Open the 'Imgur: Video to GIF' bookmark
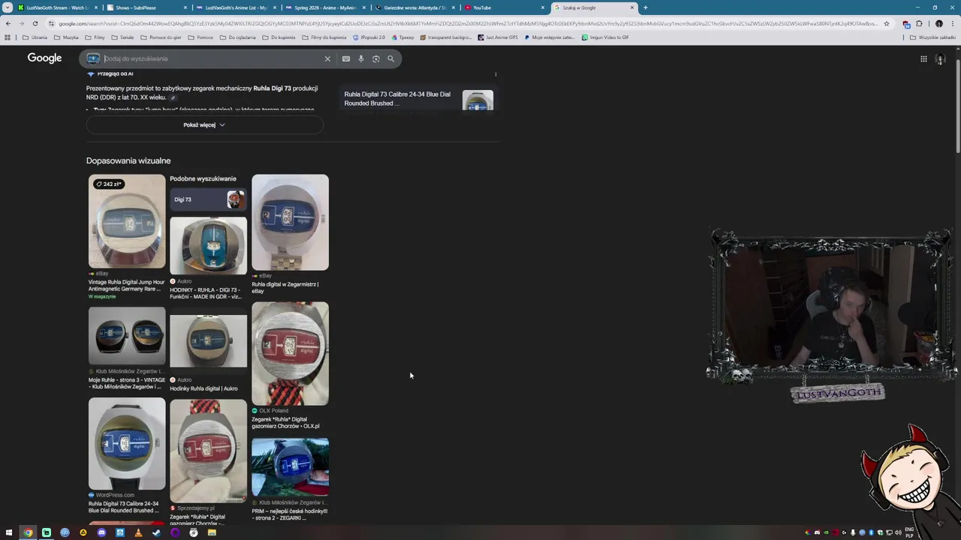 pyautogui.click(x=606, y=37)
